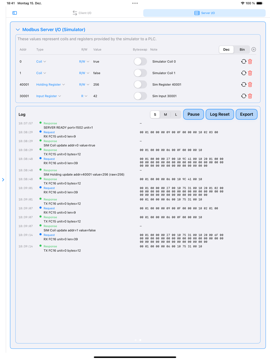Image resolution: width=270 pixels, height=360 pixels.
Task: Open R/W dropdown for address 40001
Action: [x=84, y=84]
